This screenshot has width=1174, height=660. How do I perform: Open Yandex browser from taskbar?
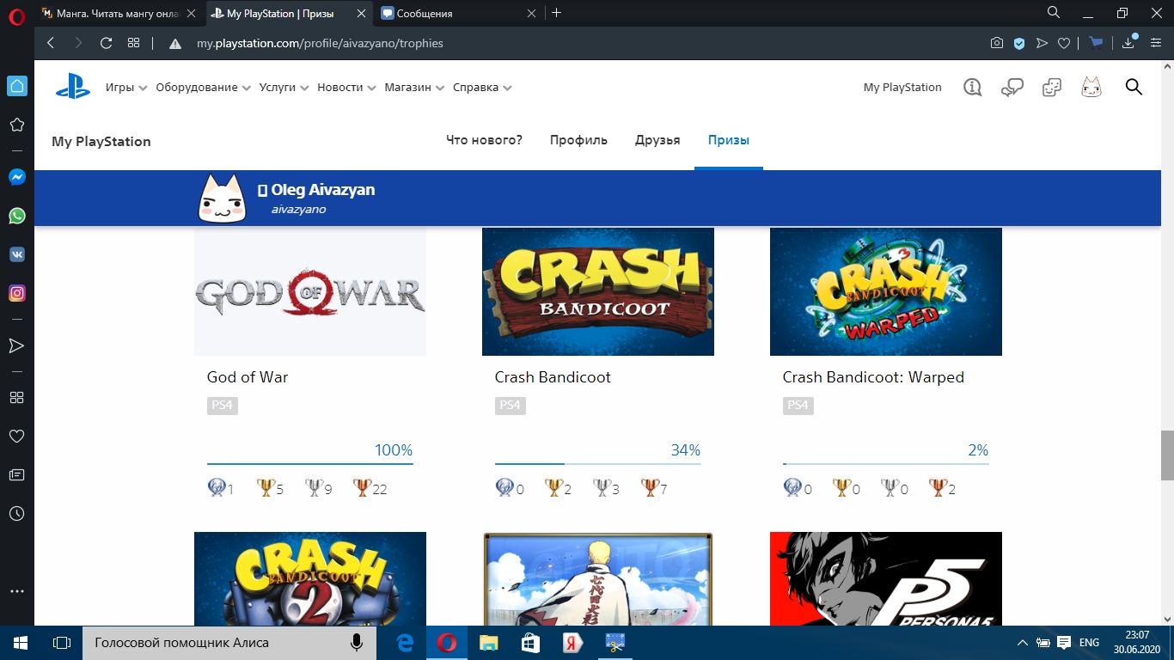point(572,643)
